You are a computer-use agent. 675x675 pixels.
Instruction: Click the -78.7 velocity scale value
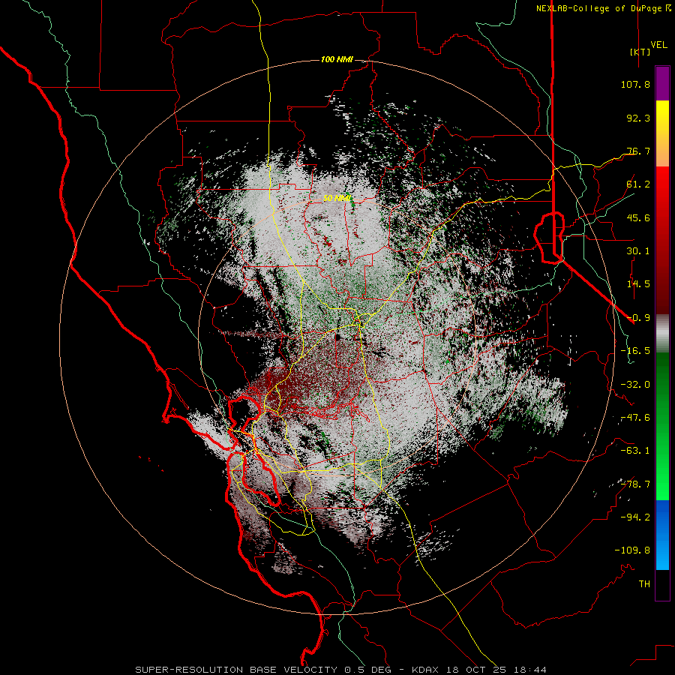click(x=635, y=484)
